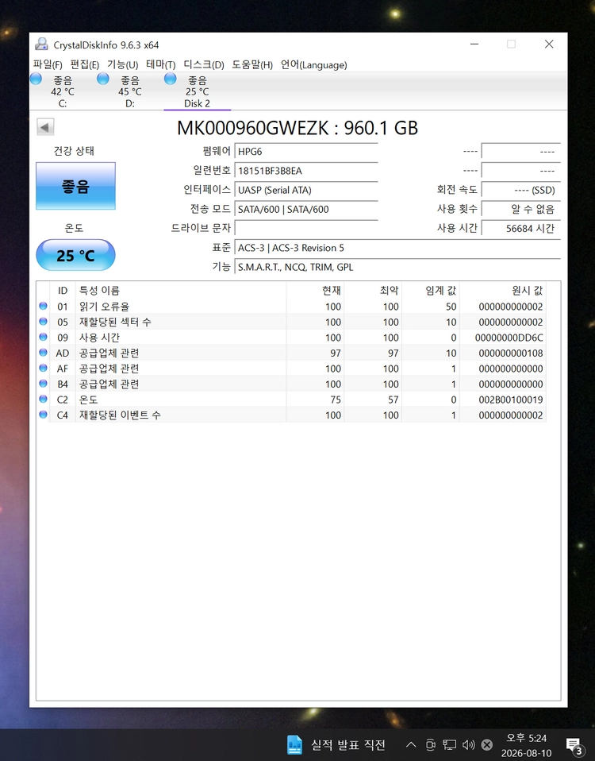Click the 특성 이름 column header
Image resolution: width=595 pixels, height=761 pixels.
(x=181, y=290)
